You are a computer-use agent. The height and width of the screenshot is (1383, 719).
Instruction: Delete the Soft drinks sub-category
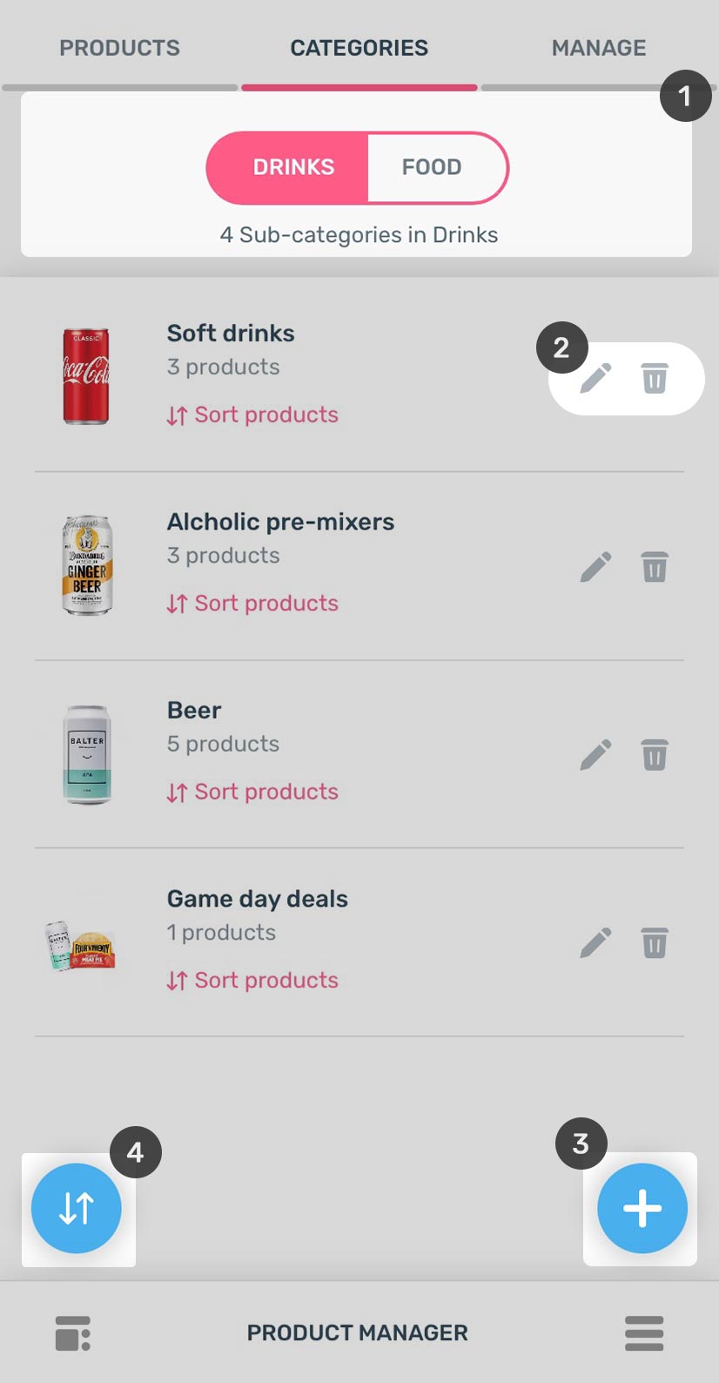655,379
